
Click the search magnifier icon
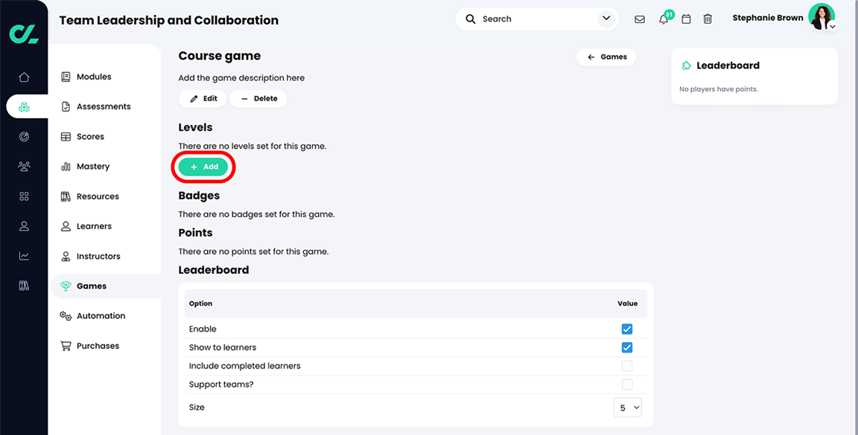tap(471, 19)
